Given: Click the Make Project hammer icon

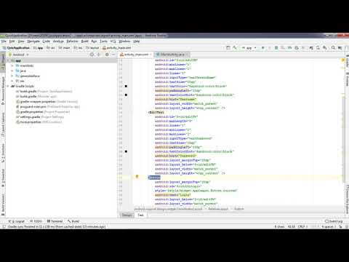Looking at the screenshot, I should coord(235,48).
